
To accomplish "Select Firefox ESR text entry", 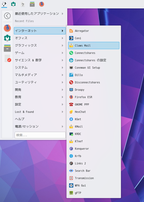I will pyautogui.click(x=84, y=97).
